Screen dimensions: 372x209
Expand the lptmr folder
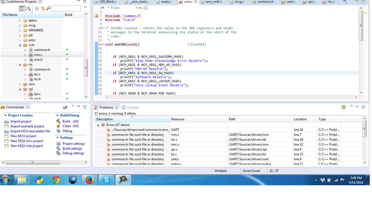(x=20, y=20)
